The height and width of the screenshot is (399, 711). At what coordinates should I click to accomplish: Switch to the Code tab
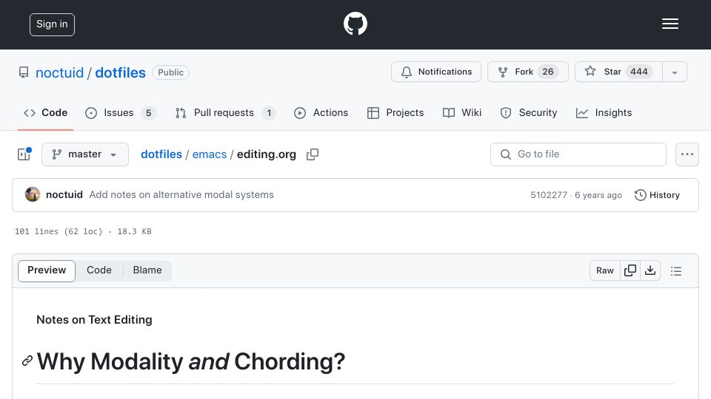pyautogui.click(x=45, y=112)
